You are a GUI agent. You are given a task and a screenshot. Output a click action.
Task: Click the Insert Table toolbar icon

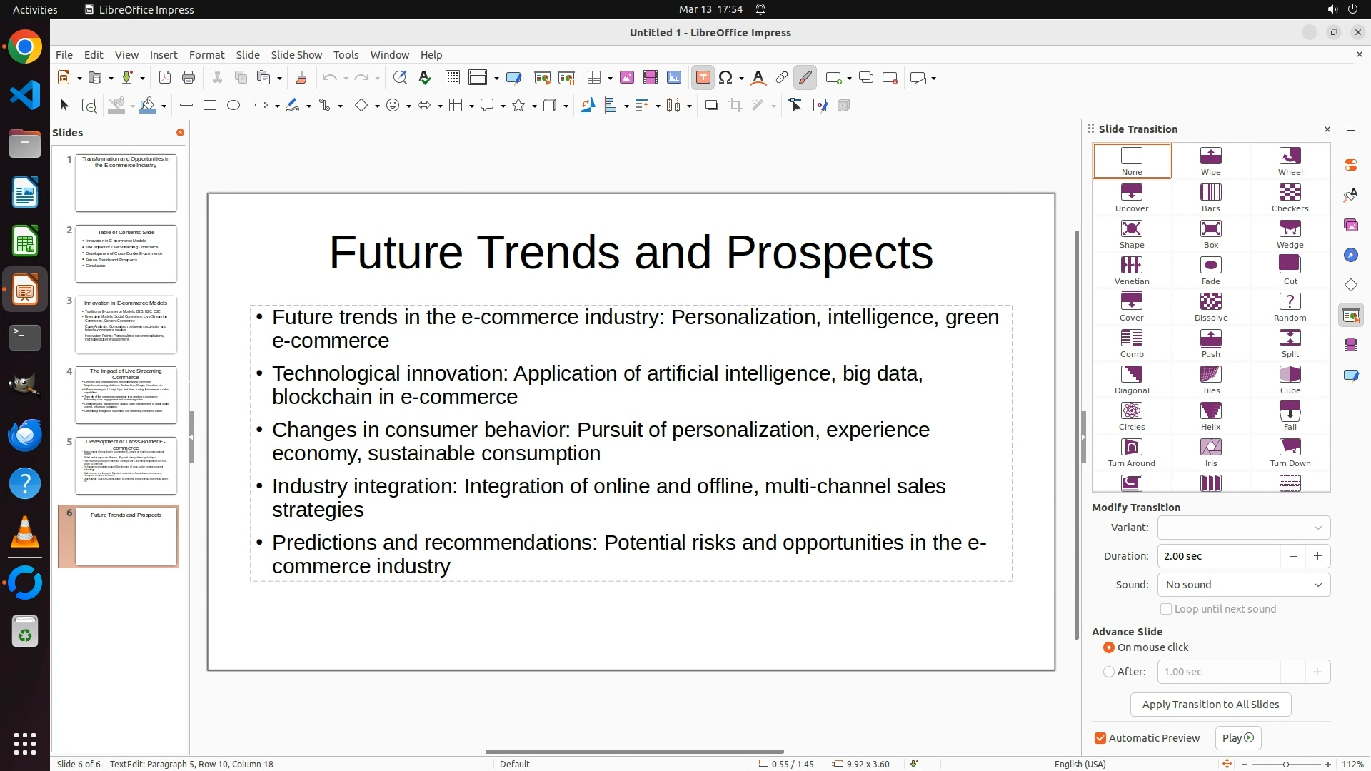594,78
